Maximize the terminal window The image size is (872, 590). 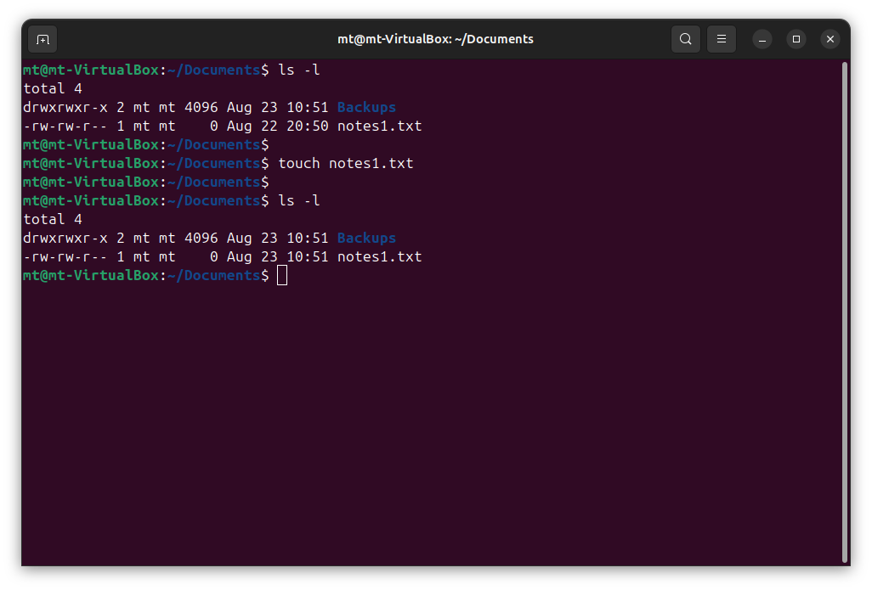pyautogui.click(x=796, y=39)
